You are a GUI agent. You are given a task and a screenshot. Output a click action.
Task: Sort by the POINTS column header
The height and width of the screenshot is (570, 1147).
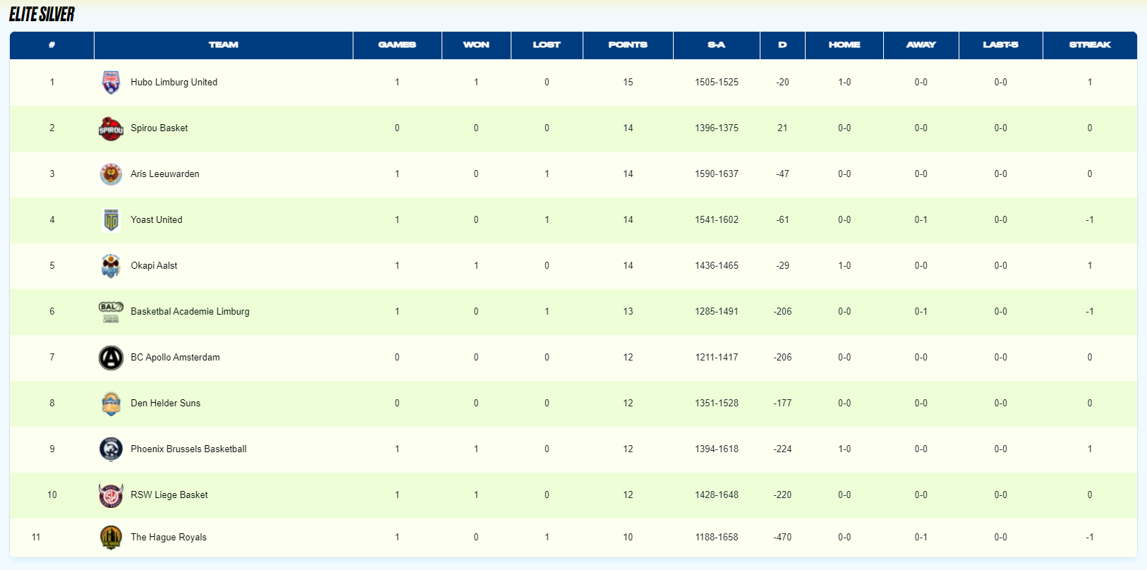click(x=628, y=45)
